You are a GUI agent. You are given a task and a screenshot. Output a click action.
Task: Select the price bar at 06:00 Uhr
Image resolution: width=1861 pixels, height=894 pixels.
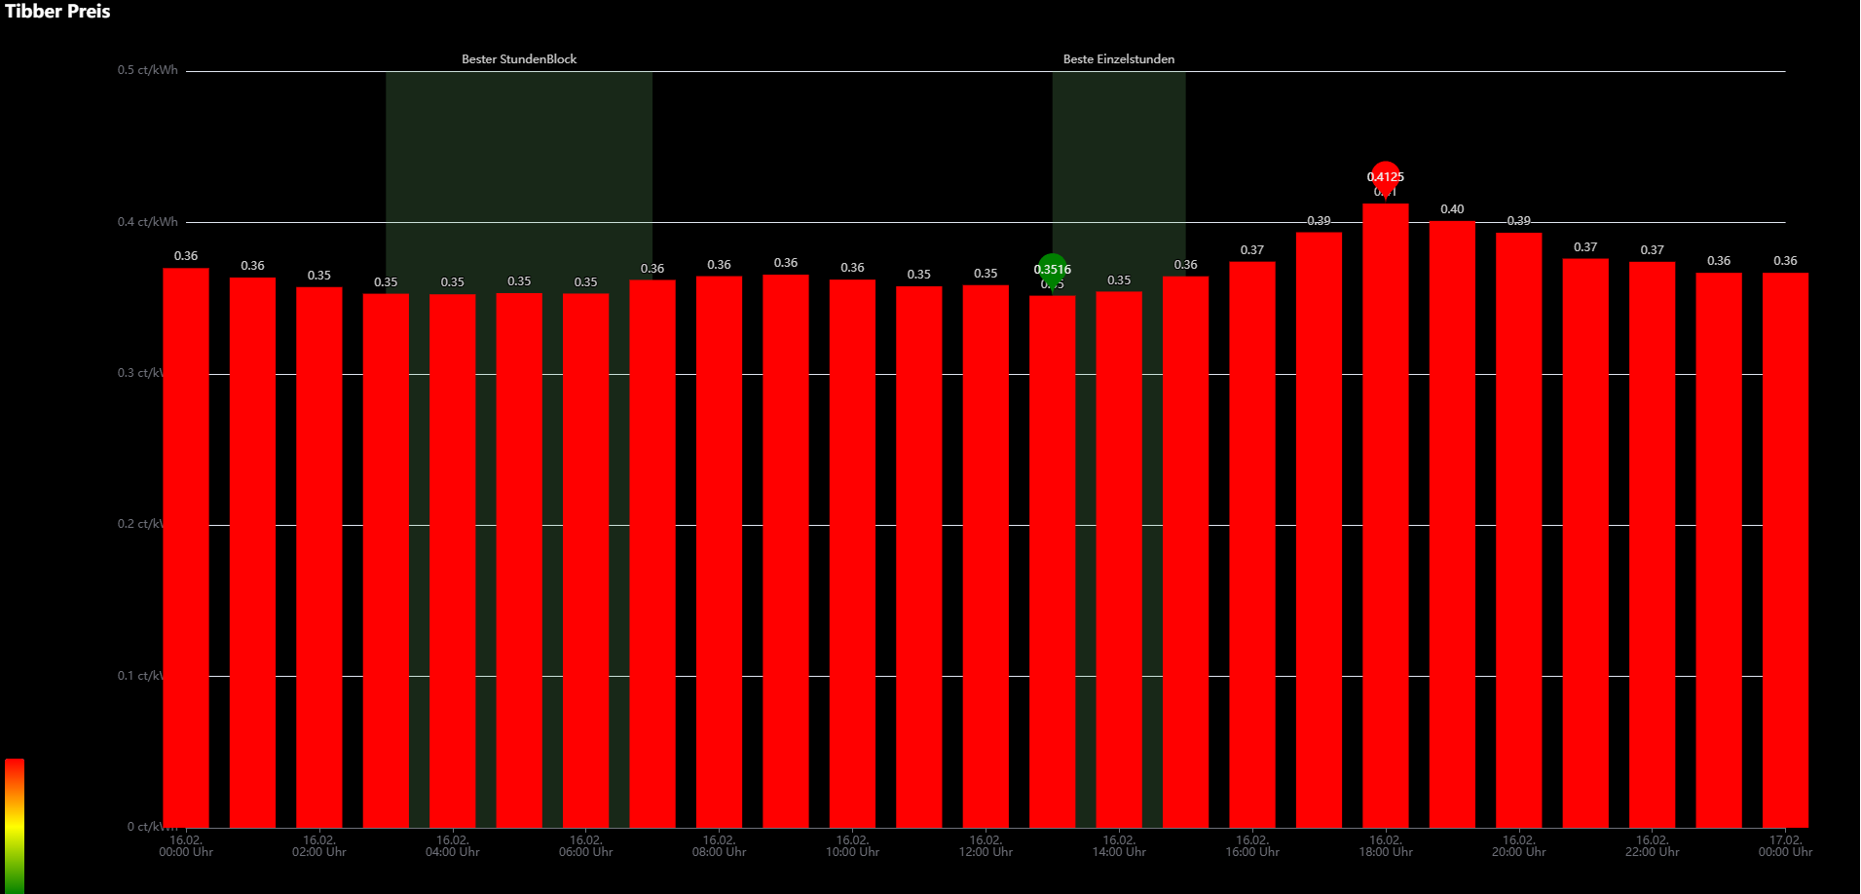[586, 560]
